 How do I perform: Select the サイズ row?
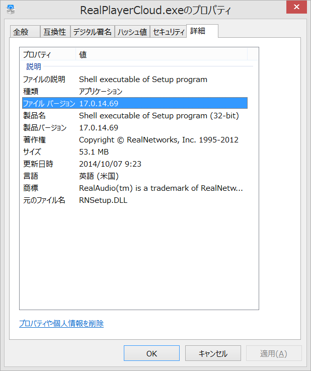[135, 152]
